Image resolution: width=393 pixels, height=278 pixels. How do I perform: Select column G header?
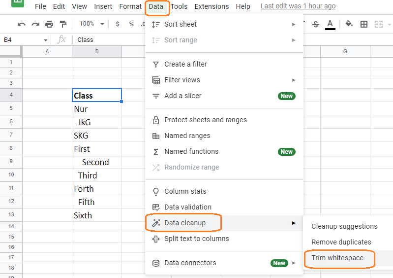click(345, 51)
